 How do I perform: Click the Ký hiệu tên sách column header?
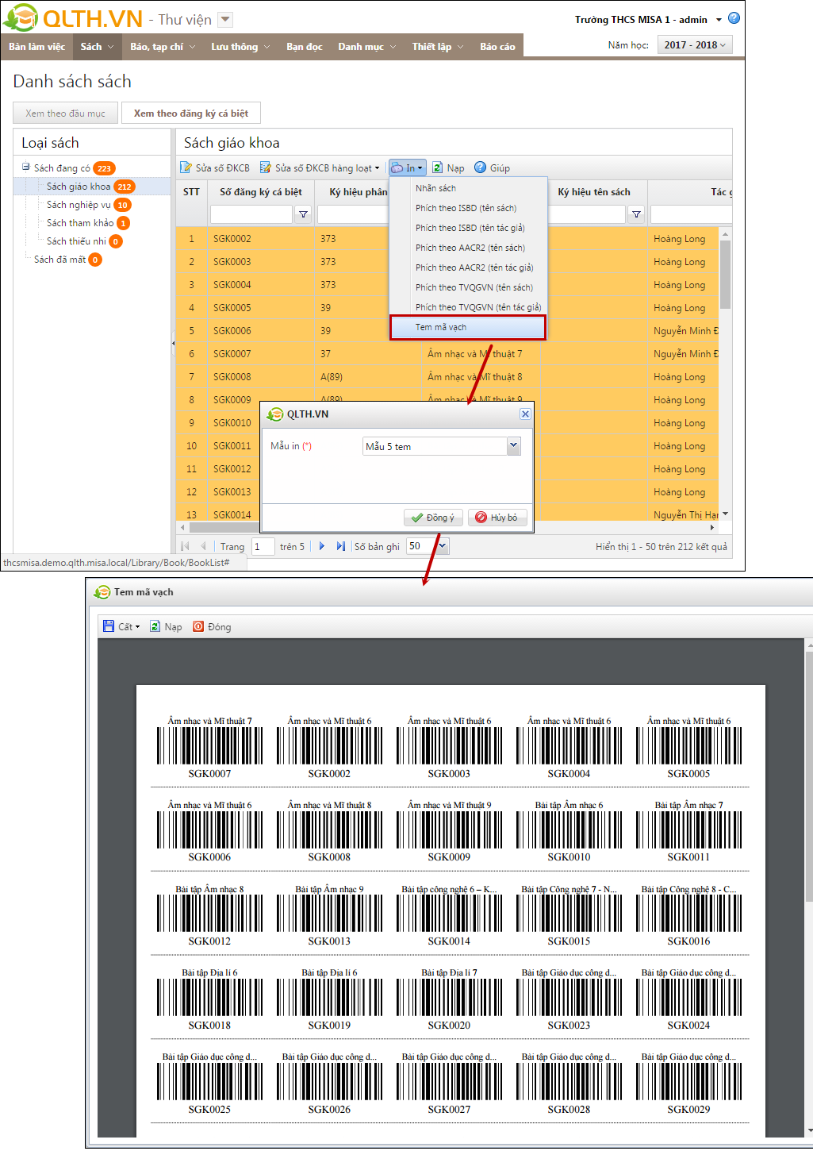tap(594, 192)
